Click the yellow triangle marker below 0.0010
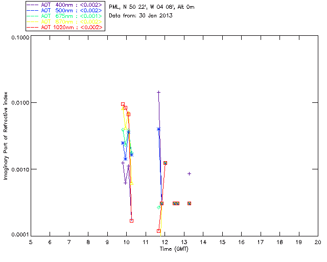Screen dimensions: 327x262 131,183
